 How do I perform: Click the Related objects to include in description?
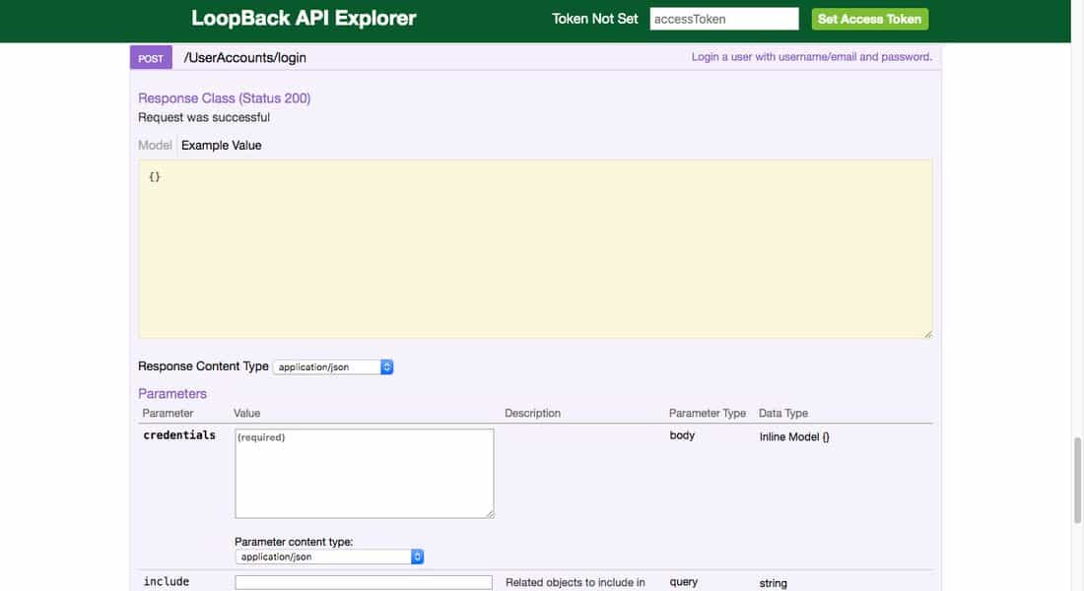[576, 583]
